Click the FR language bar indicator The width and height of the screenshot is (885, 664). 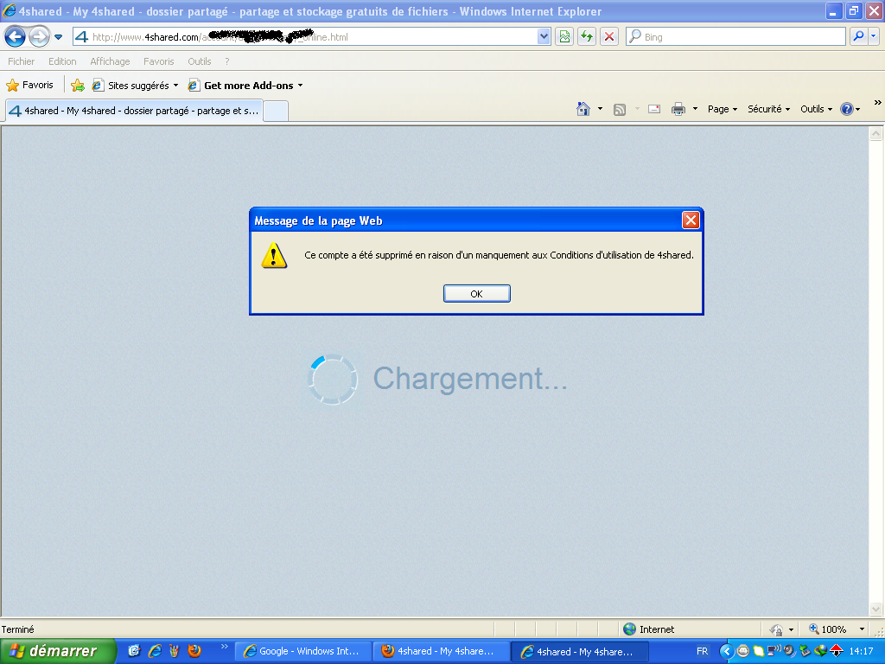702,651
